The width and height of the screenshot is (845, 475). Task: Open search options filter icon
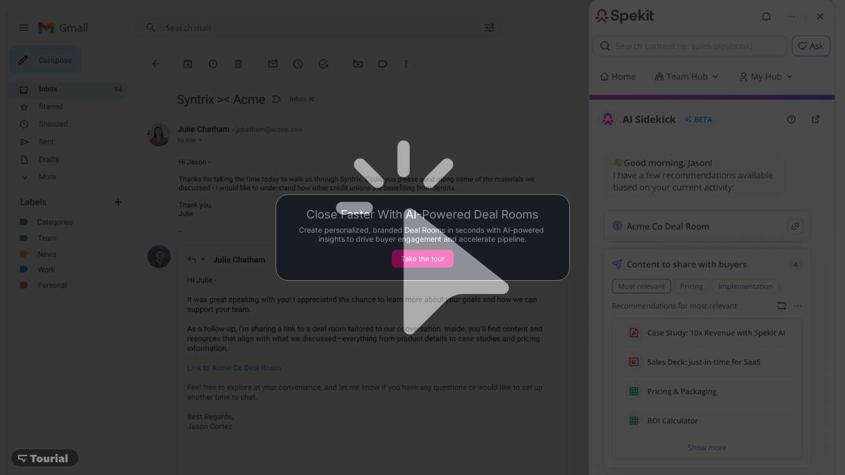point(490,28)
